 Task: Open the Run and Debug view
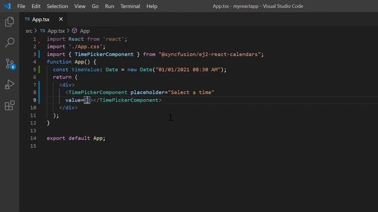pos(9,85)
